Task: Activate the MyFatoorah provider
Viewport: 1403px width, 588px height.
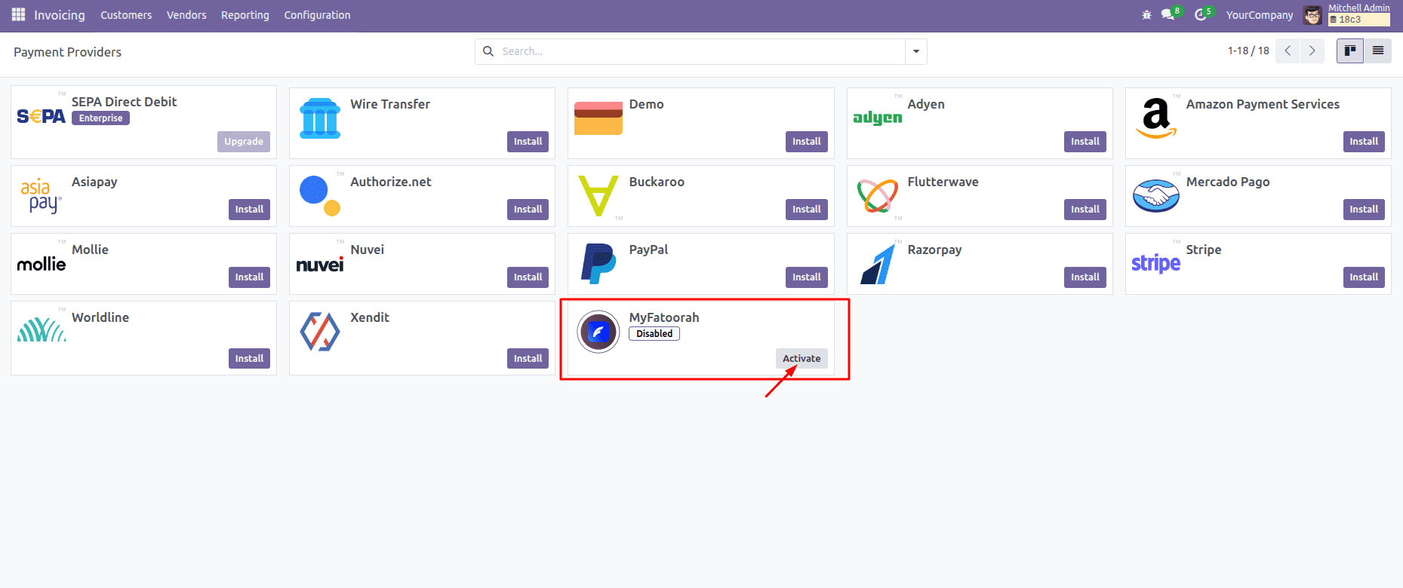Action: point(801,359)
